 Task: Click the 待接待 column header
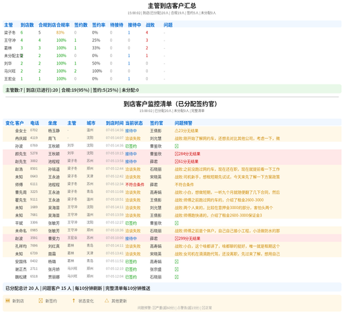pos(116,25)
